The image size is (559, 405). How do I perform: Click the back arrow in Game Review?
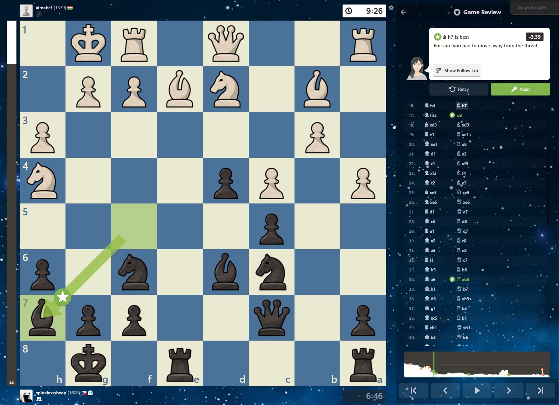(x=403, y=12)
